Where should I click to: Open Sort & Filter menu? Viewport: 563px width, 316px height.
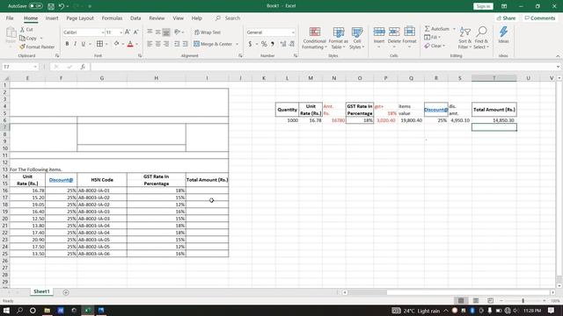tap(465, 38)
